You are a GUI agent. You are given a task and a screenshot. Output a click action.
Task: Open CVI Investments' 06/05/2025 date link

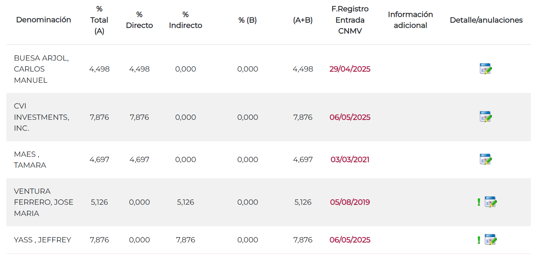pos(350,117)
